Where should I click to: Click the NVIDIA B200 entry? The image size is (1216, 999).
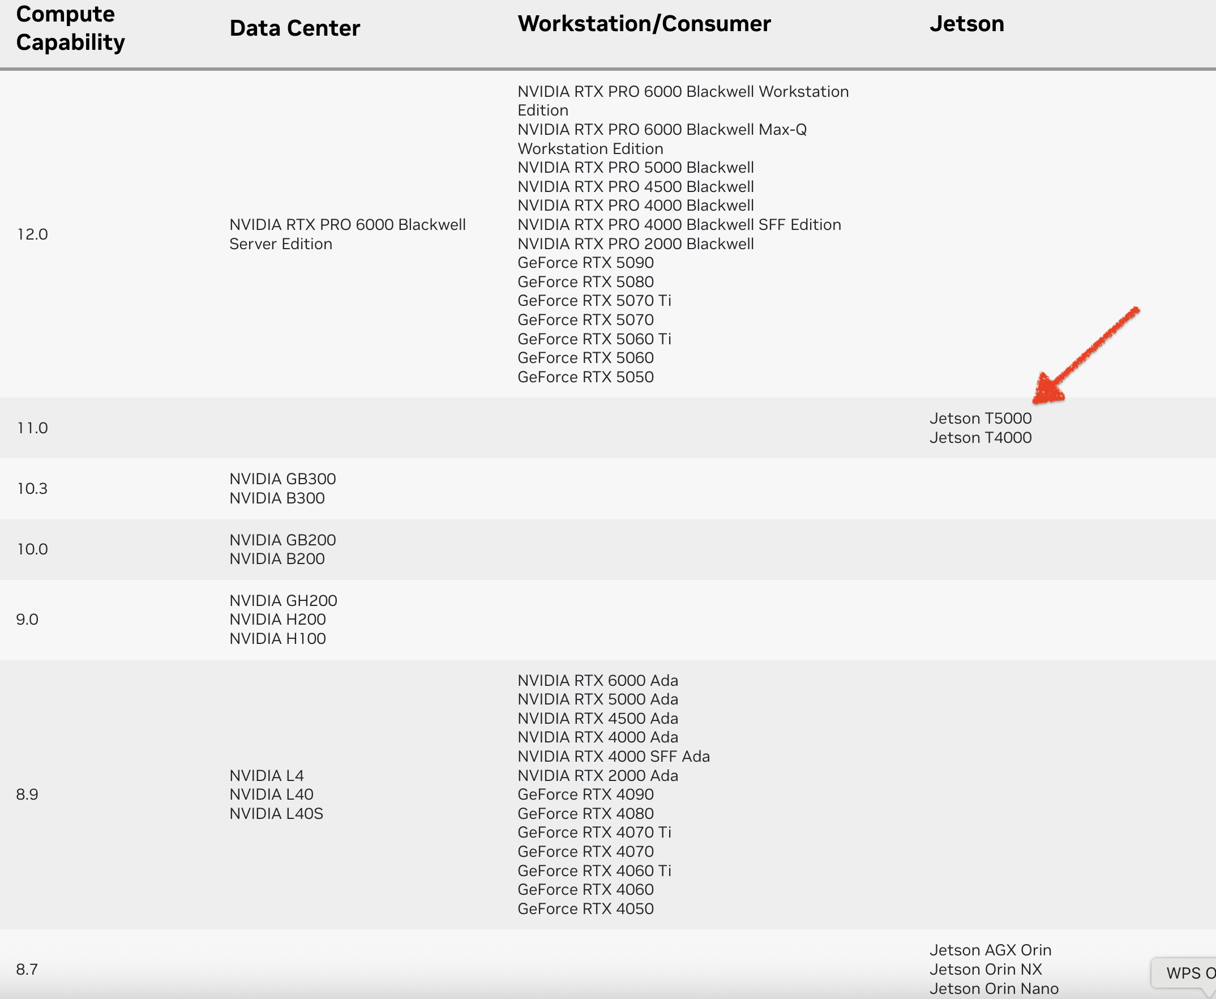click(277, 559)
